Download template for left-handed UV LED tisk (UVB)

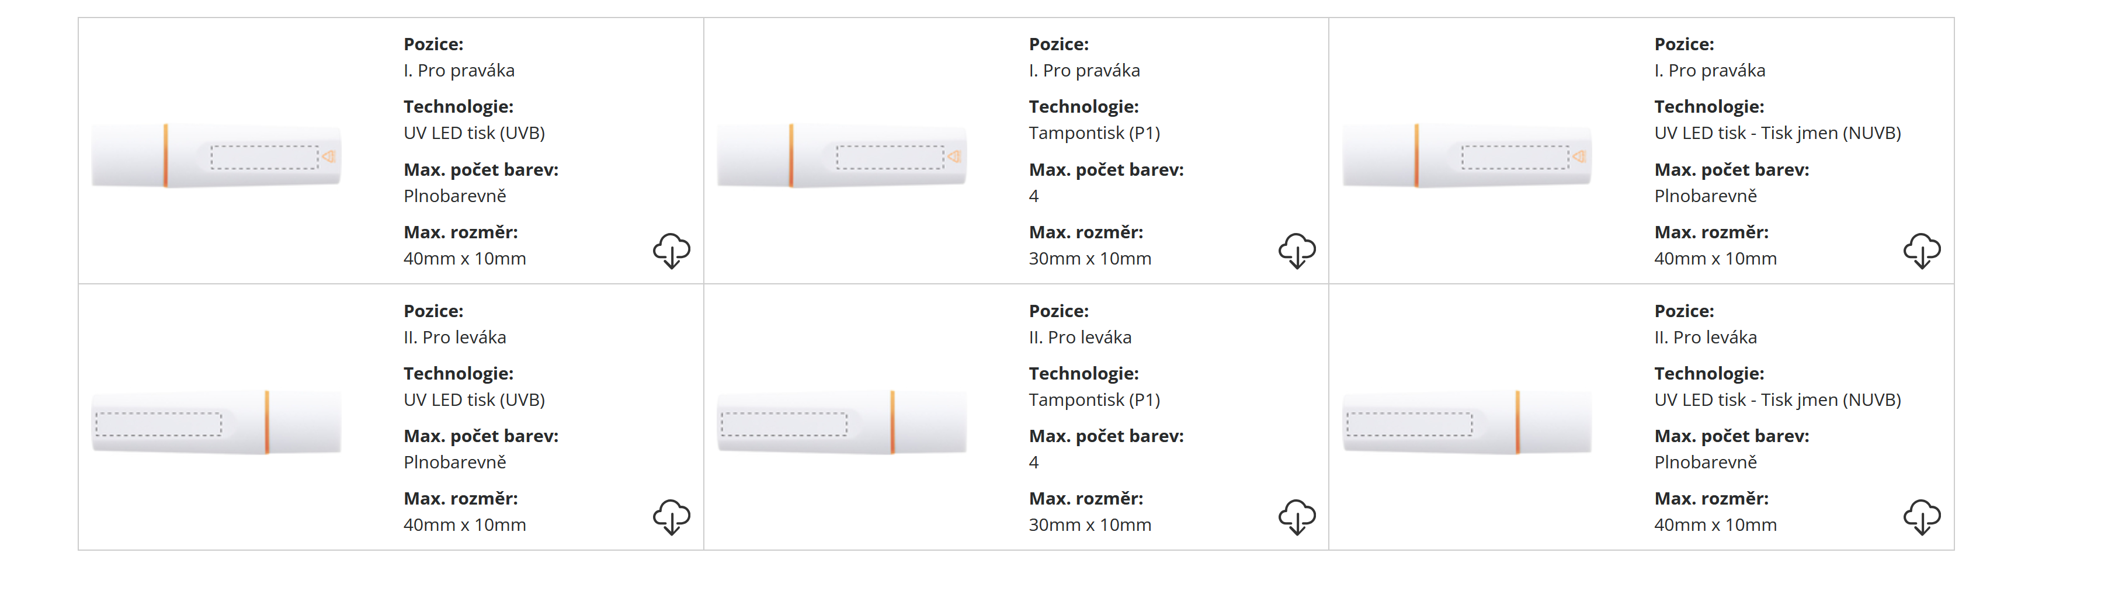coord(671,517)
